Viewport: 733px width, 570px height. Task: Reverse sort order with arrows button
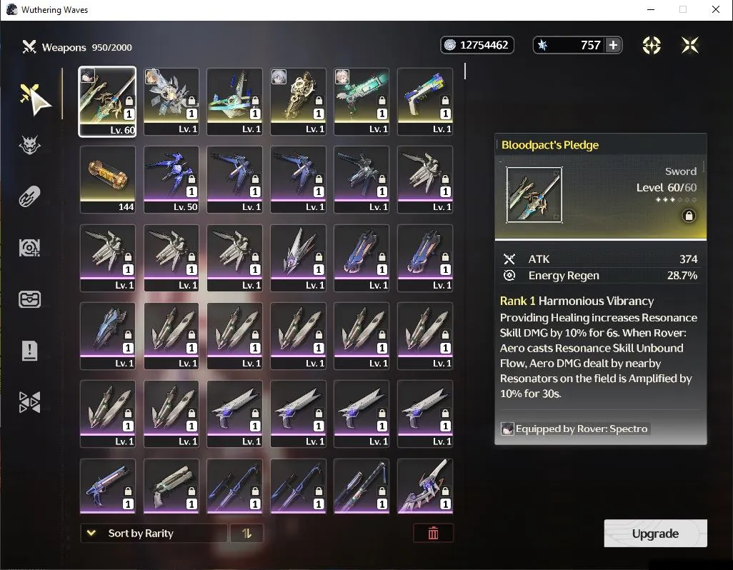click(246, 533)
